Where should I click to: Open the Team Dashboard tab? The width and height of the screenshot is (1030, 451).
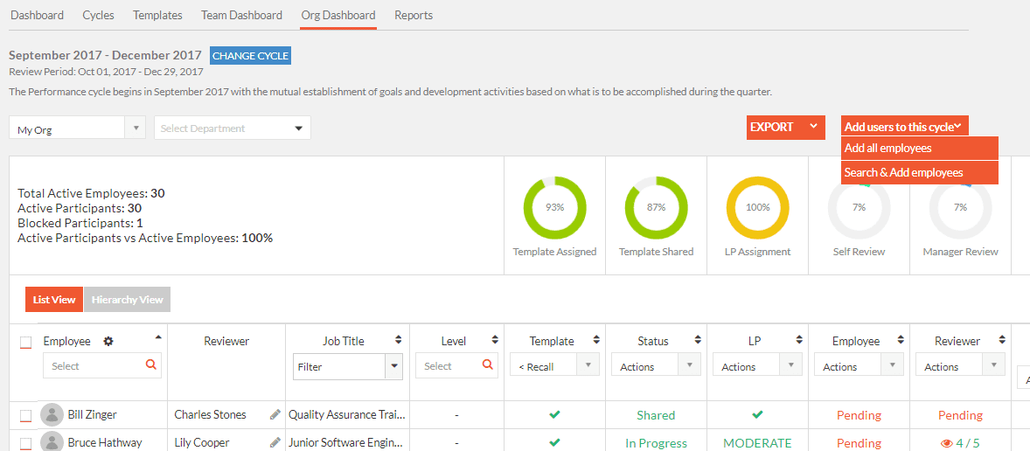pyautogui.click(x=241, y=15)
